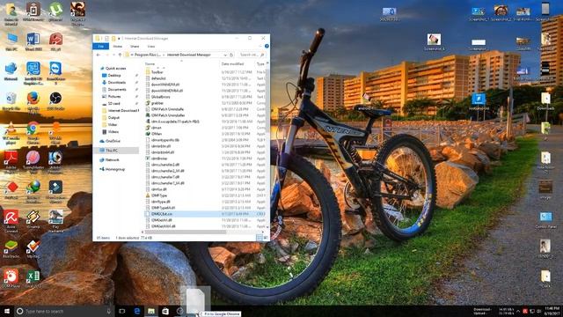Open TeamViewer desktop shortcut
The image size is (563, 317).
(55, 72)
